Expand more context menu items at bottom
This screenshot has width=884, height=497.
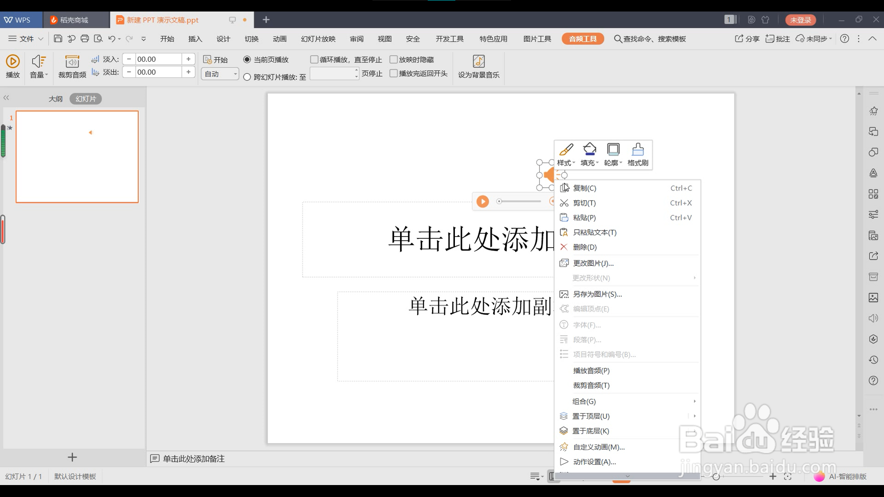pos(628,476)
